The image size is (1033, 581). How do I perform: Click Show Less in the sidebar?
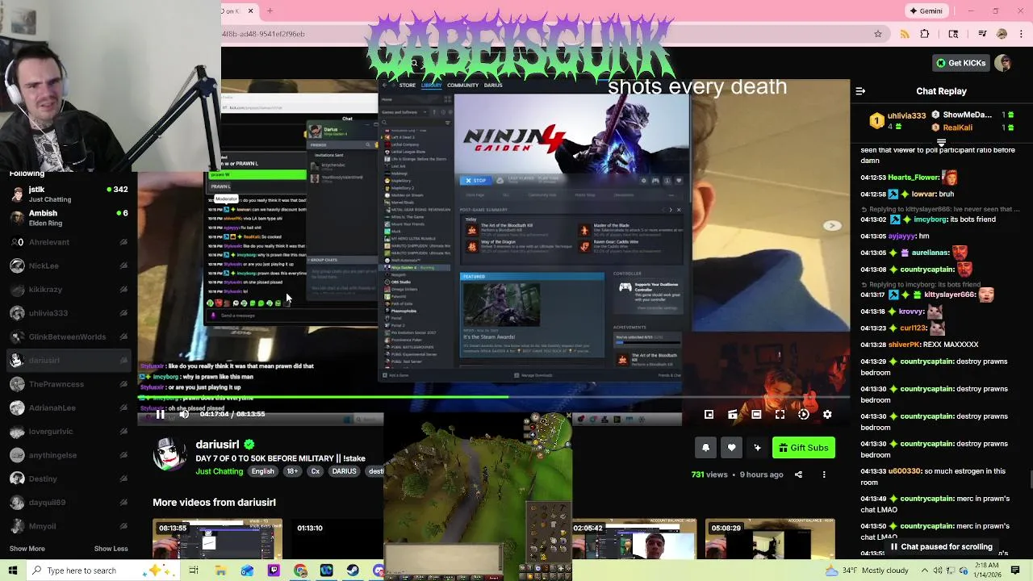coord(111,549)
